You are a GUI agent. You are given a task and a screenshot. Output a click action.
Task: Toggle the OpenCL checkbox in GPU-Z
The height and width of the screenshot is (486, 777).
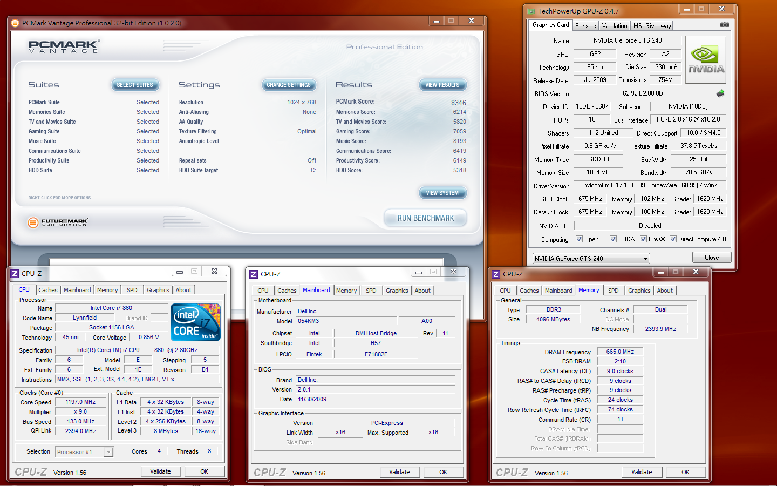[x=579, y=239]
